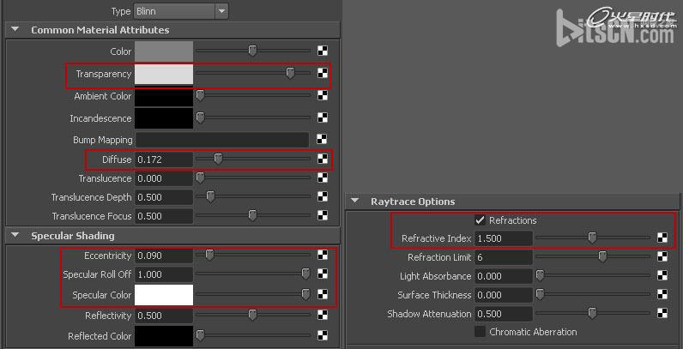This screenshot has width=683, height=349.
Task: Click the Translucence map checker icon
Action: [323, 178]
